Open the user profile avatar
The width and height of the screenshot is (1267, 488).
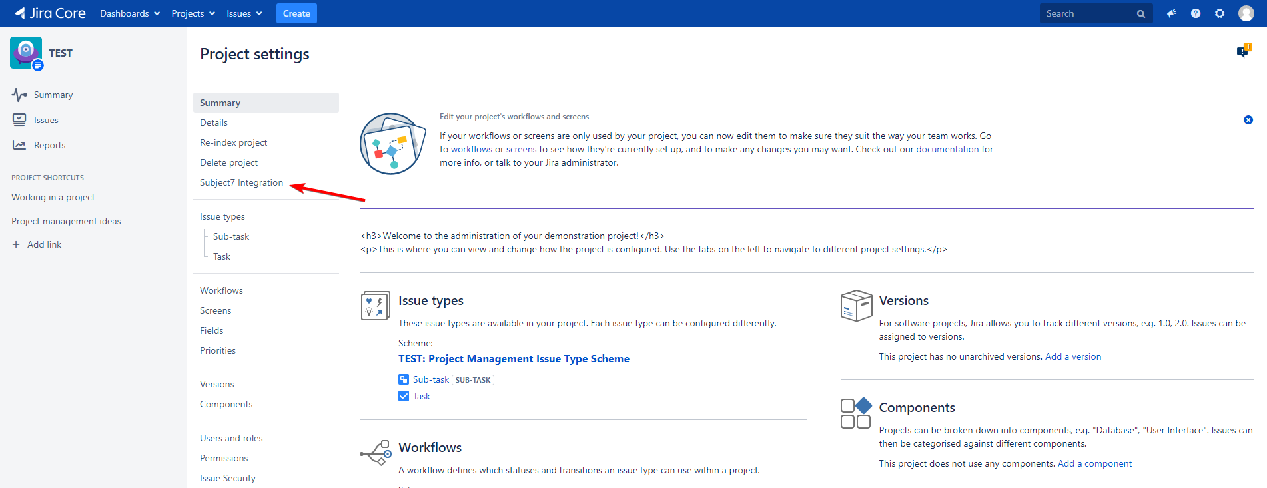point(1246,13)
